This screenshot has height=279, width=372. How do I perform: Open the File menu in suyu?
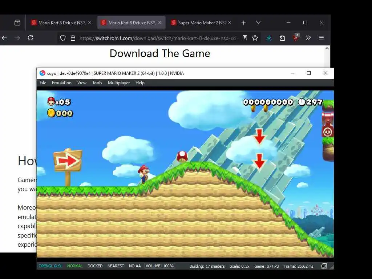(x=43, y=83)
